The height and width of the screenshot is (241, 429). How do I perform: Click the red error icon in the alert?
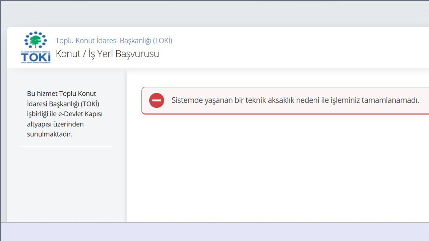157,100
